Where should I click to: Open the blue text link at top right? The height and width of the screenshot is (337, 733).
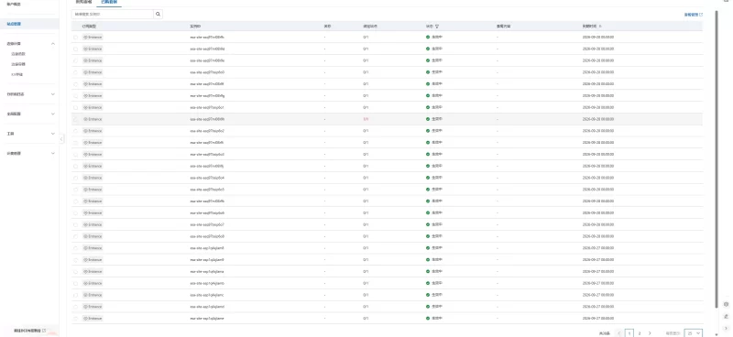point(691,15)
